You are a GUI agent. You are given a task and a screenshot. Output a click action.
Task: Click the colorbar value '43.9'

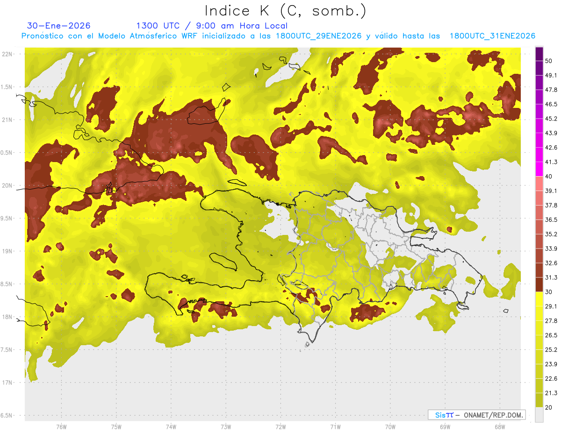click(x=551, y=133)
